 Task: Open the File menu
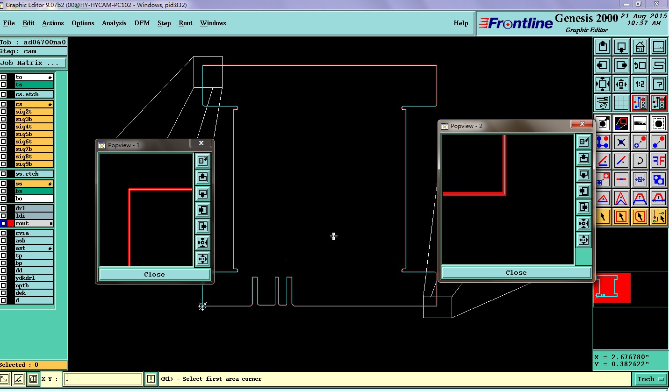pyautogui.click(x=9, y=23)
